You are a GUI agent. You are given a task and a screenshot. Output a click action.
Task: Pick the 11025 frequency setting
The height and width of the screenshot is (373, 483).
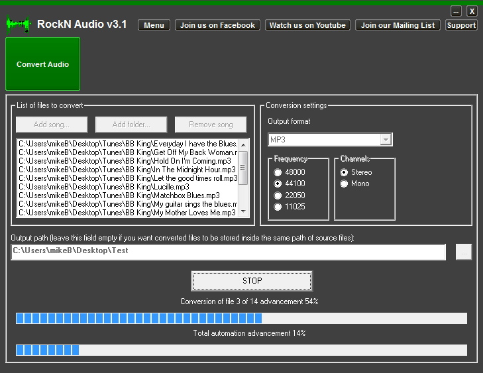coord(278,207)
